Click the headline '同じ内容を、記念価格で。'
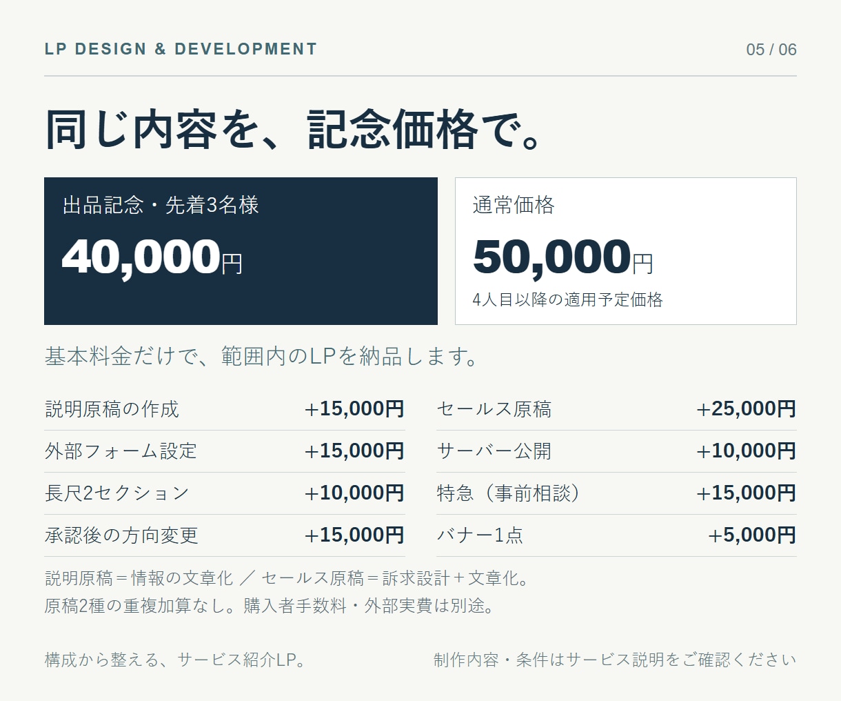The height and width of the screenshot is (701, 841). (x=294, y=129)
